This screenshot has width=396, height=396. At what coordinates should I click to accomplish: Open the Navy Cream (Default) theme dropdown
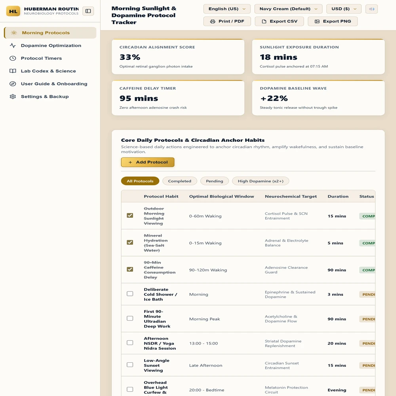(288, 9)
